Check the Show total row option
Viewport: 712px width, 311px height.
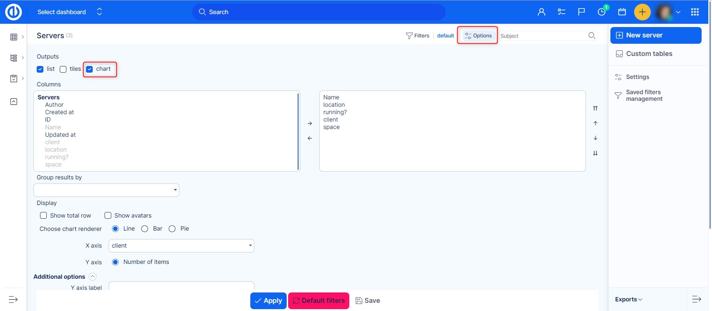[x=43, y=215]
